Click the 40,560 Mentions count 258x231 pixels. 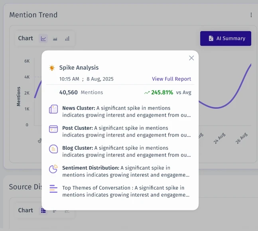point(81,92)
